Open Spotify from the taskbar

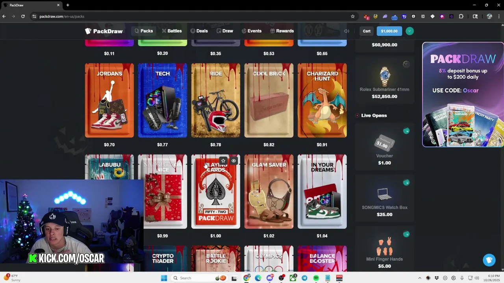pos(316,278)
